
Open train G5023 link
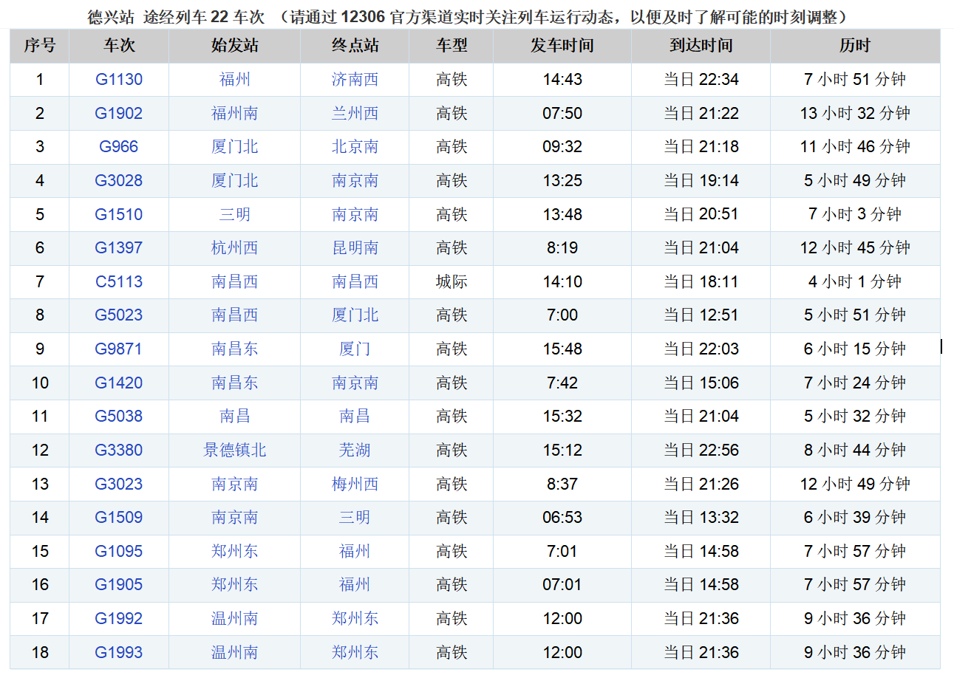pyautogui.click(x=119, y=315)
